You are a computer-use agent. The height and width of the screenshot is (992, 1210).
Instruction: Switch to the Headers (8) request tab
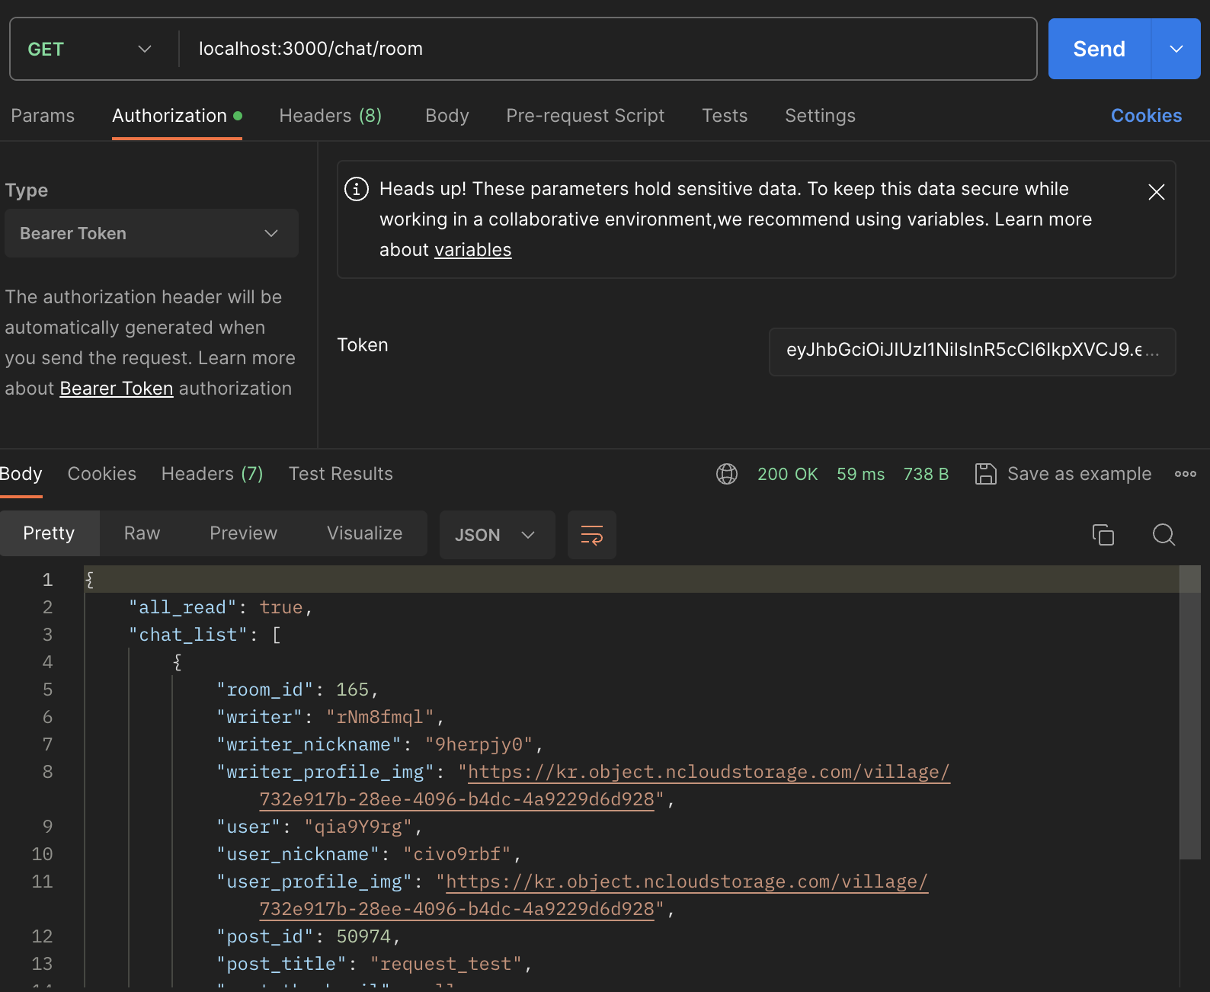pos(330,116)
